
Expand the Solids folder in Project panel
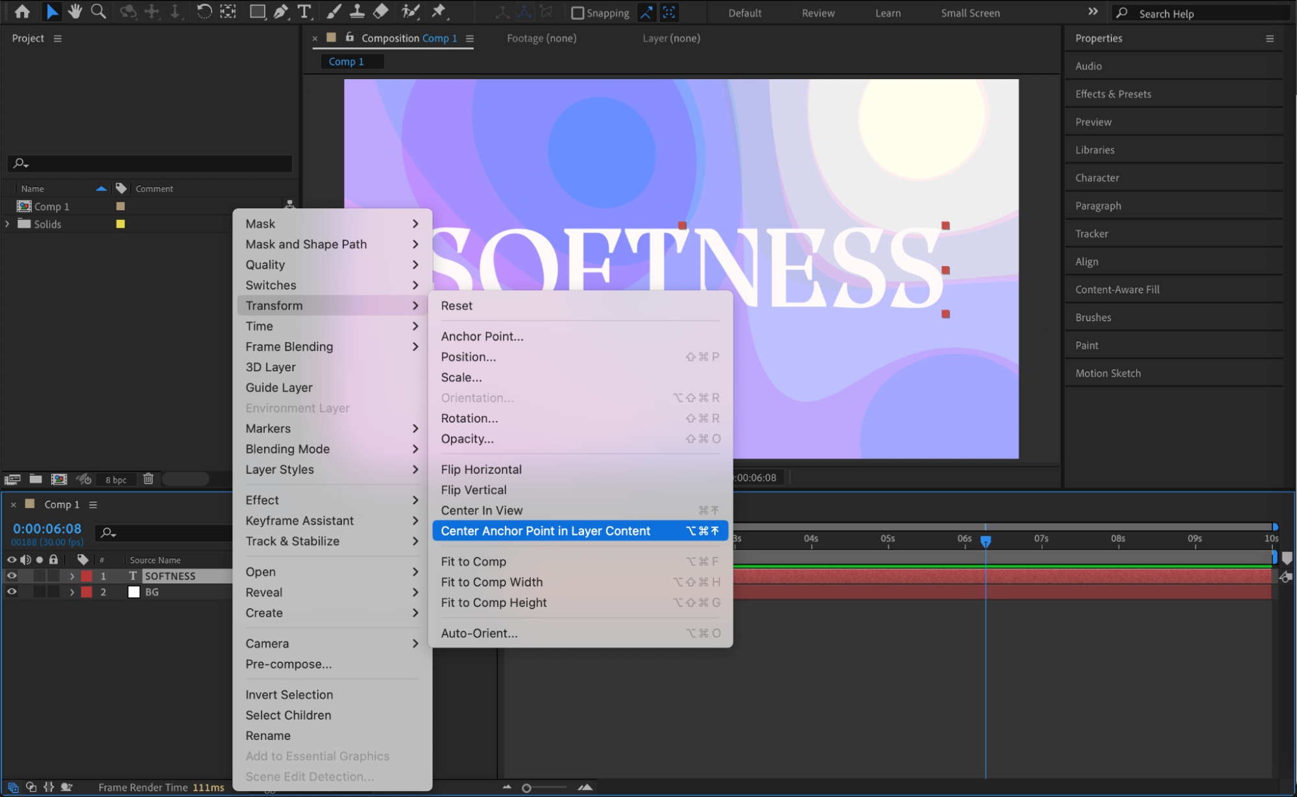pos(7,224)
